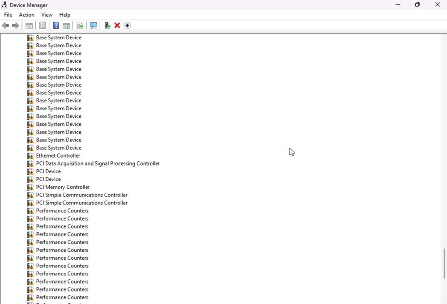Select the first Base System Device entry
447x304 pixels.
pyautogui.click(x=58, y=37)
